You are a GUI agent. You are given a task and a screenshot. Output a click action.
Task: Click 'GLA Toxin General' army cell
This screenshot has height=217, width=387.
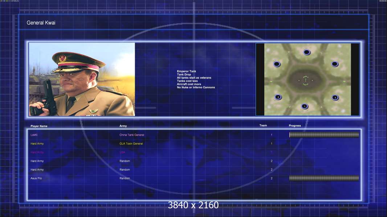click(131, 144)
